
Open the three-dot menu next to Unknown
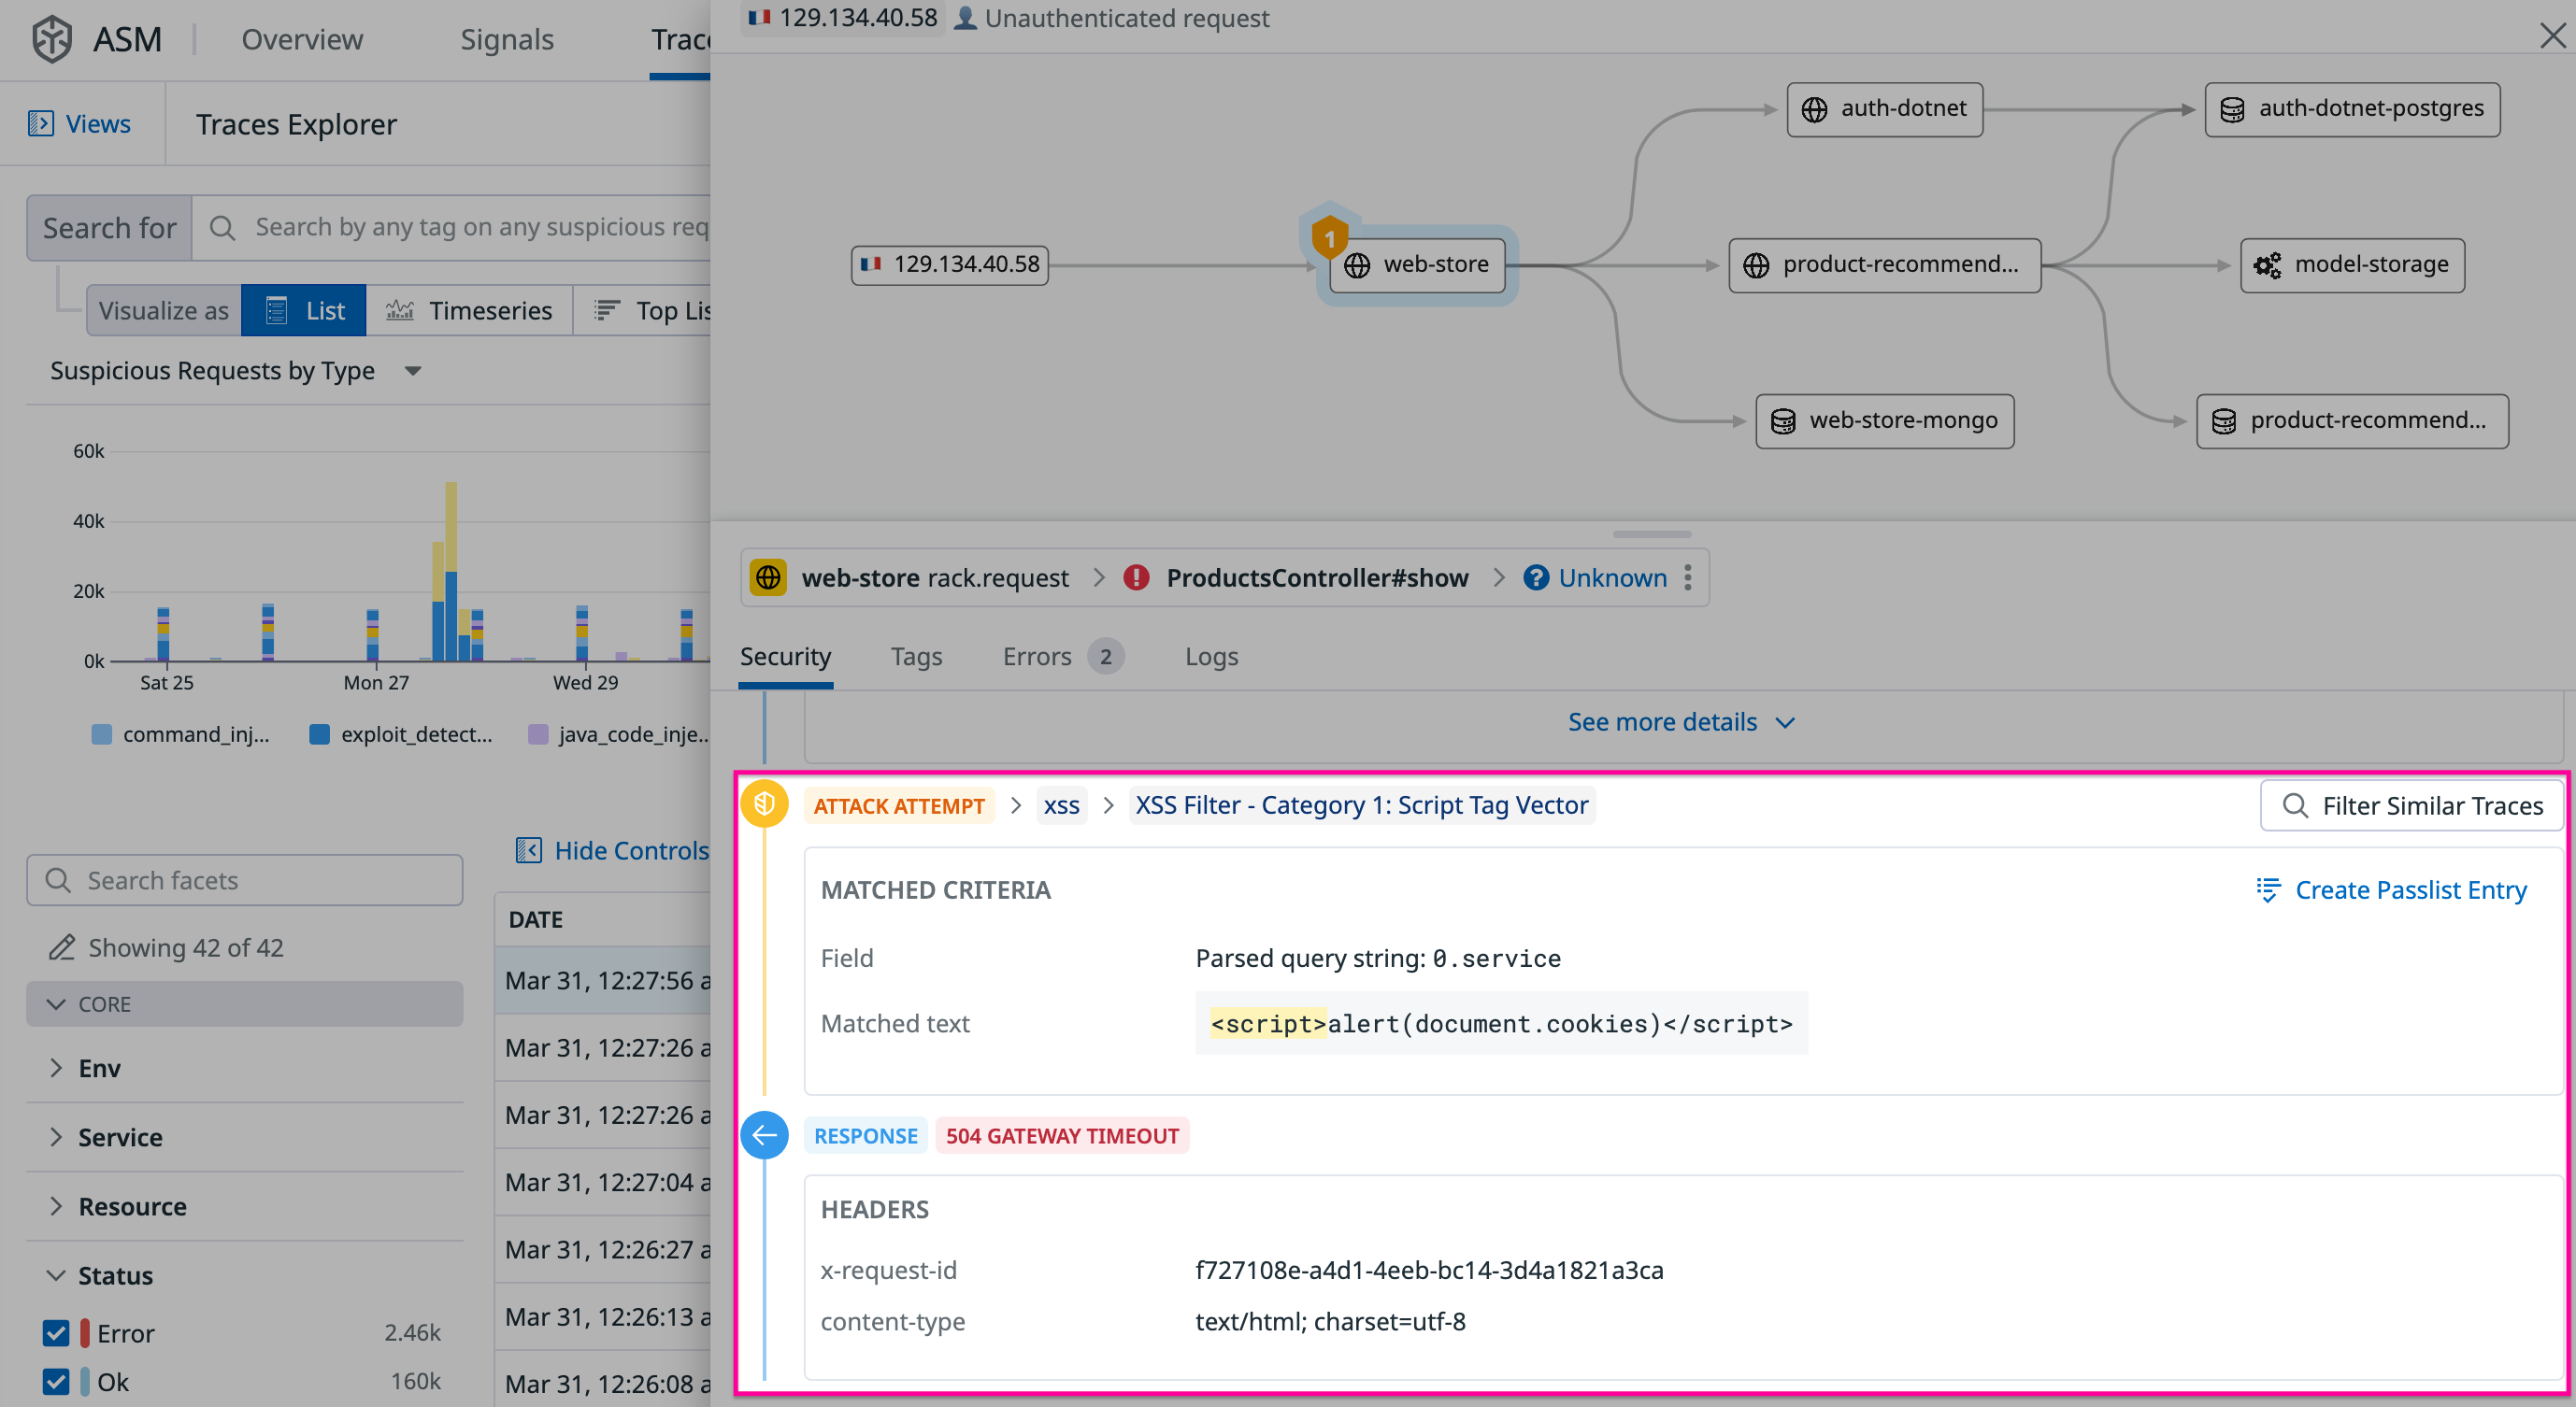[1688, 577]
